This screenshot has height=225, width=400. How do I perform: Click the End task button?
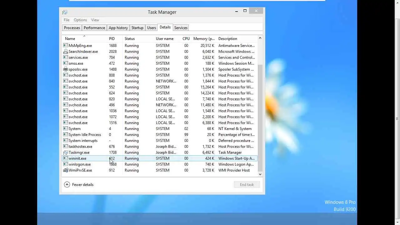pyautogui.click(x=247, y=185)
